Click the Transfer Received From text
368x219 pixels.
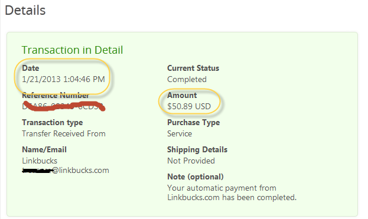pyautogui.click(x=64, y=133)
